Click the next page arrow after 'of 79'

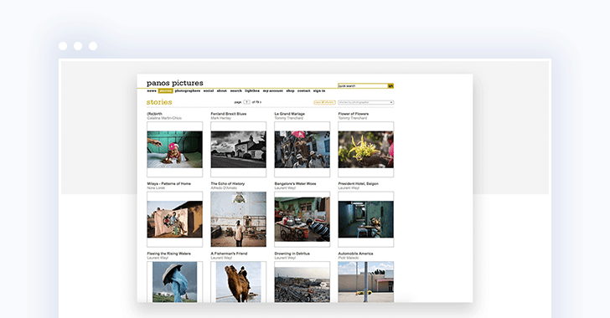click(261, 102)
